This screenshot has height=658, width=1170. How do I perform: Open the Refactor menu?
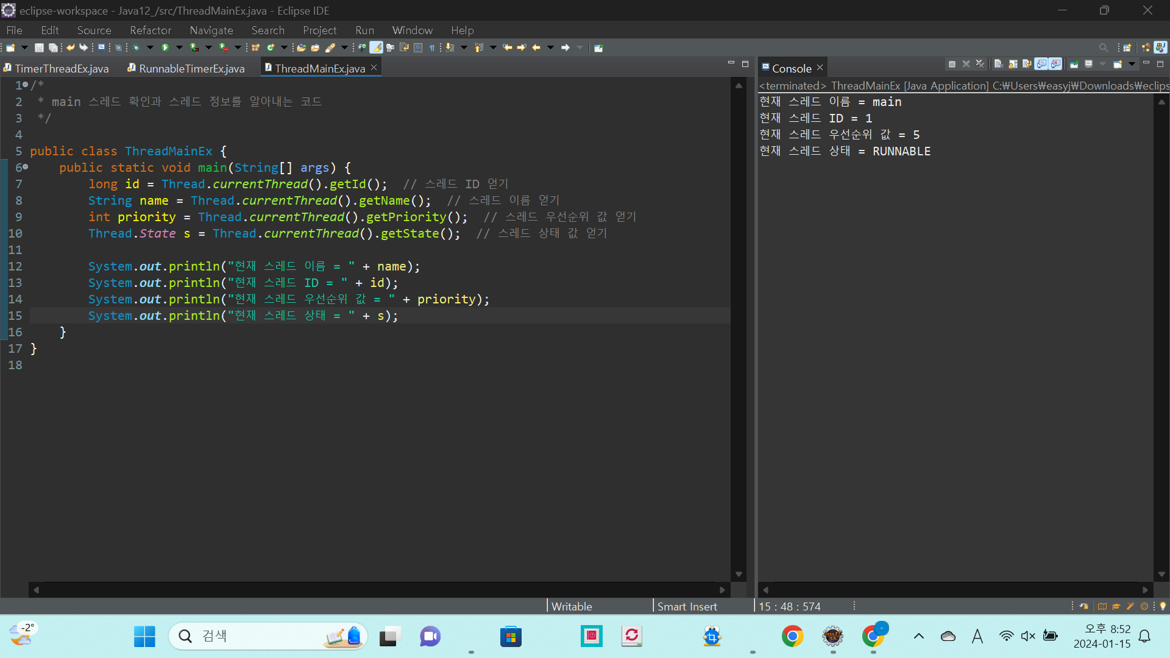point(150,30)
